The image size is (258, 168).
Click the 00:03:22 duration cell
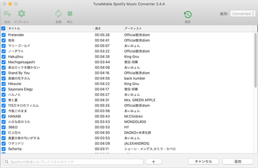coord(102,51)
